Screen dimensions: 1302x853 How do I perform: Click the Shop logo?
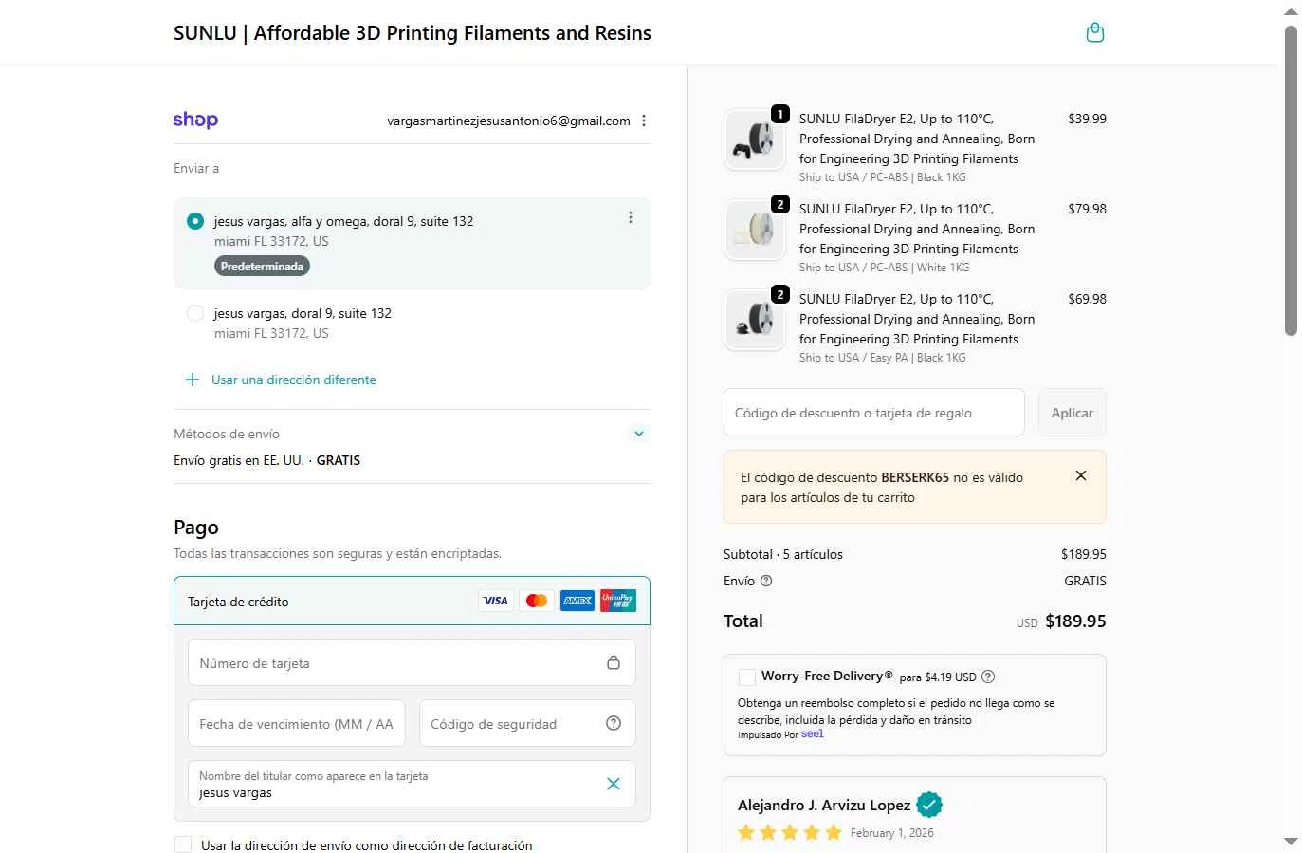pyautogui.click(x=195, y=120)
